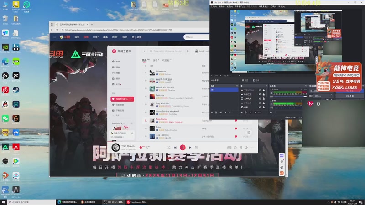The height and width of the screenshot is (205, 365).
Task: Add a scene in OBS scenes panel
Action: point(212,113)
